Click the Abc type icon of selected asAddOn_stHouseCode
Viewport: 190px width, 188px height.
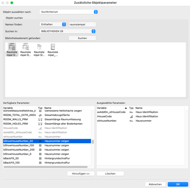[131, 112]
